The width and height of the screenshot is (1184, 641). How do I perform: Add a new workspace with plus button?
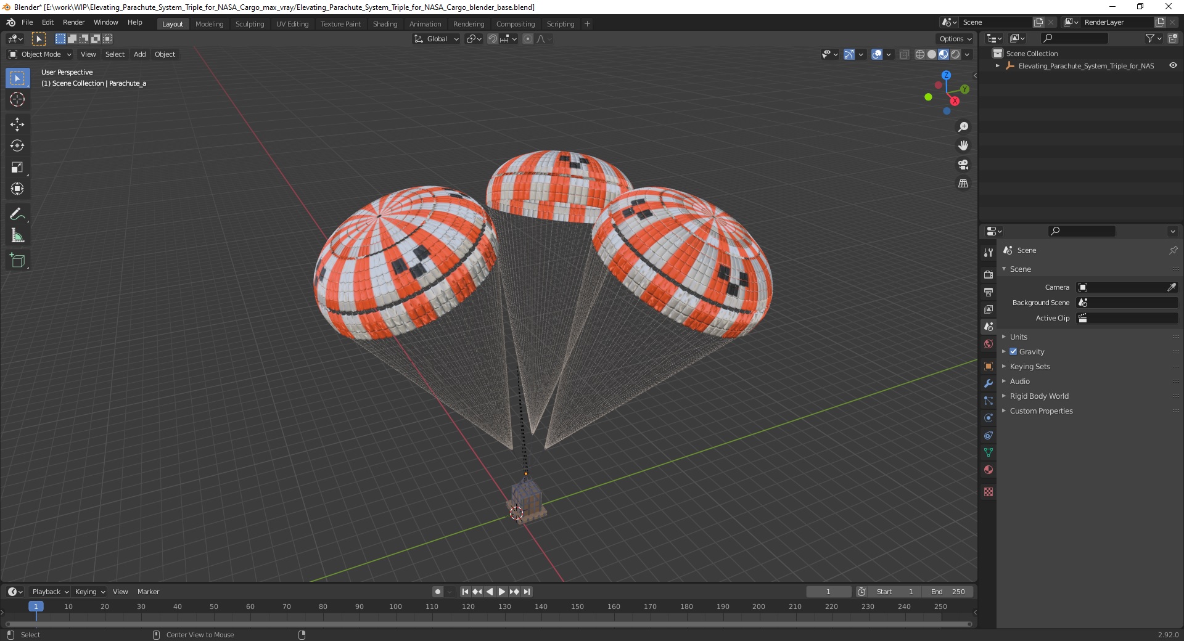(x=587, y=24)
